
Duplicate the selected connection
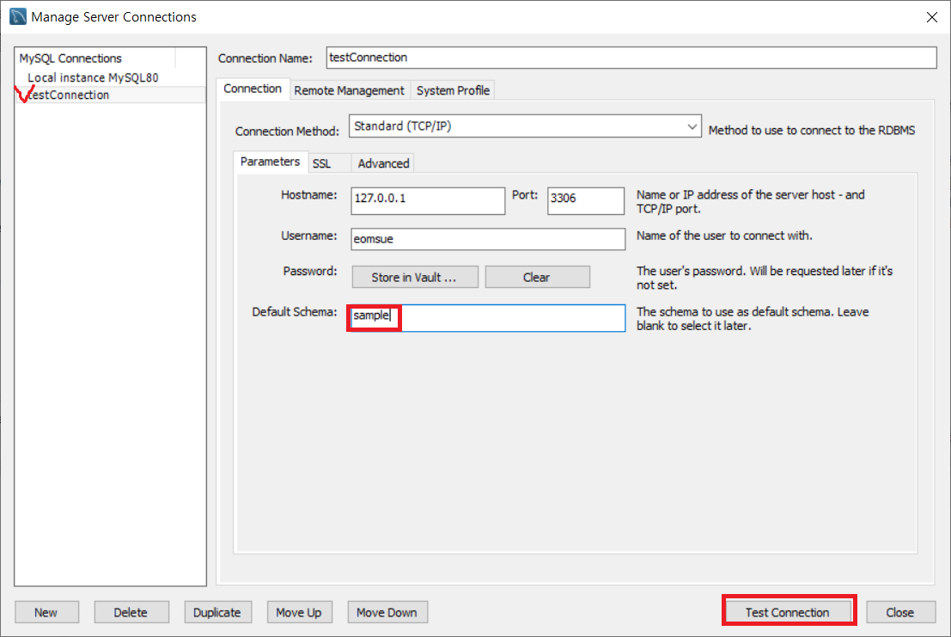[x=216, y=613]
